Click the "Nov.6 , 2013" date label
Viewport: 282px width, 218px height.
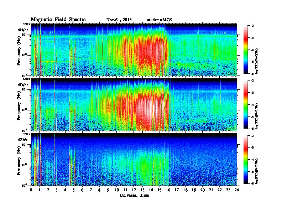point(119,20)
